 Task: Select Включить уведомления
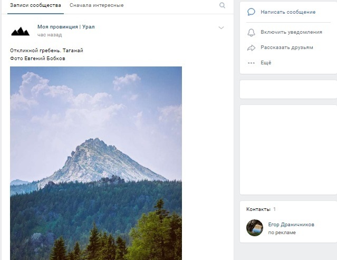click(x=292, y=32)
